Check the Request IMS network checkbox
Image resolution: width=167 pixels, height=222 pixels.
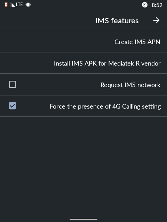[x=13, y=84]
